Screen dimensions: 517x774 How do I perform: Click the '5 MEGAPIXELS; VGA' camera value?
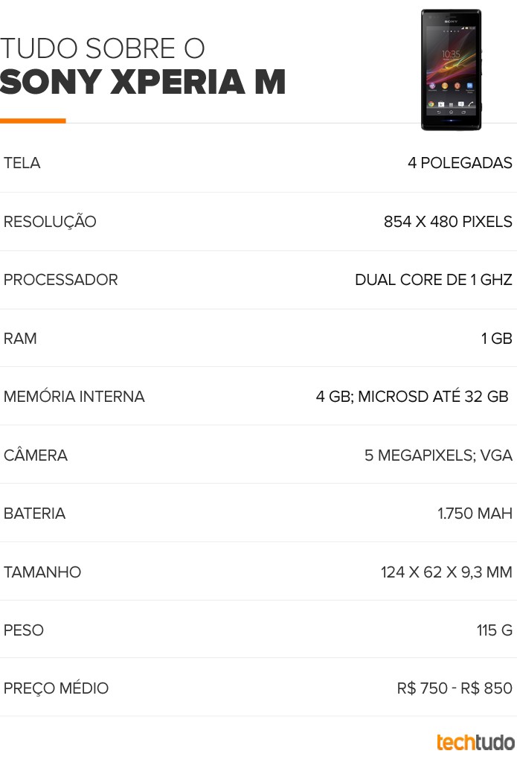438,455
